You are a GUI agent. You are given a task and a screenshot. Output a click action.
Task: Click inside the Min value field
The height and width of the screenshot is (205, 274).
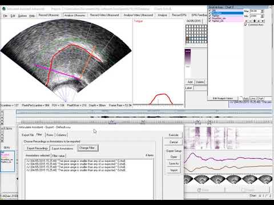[255, 16]
